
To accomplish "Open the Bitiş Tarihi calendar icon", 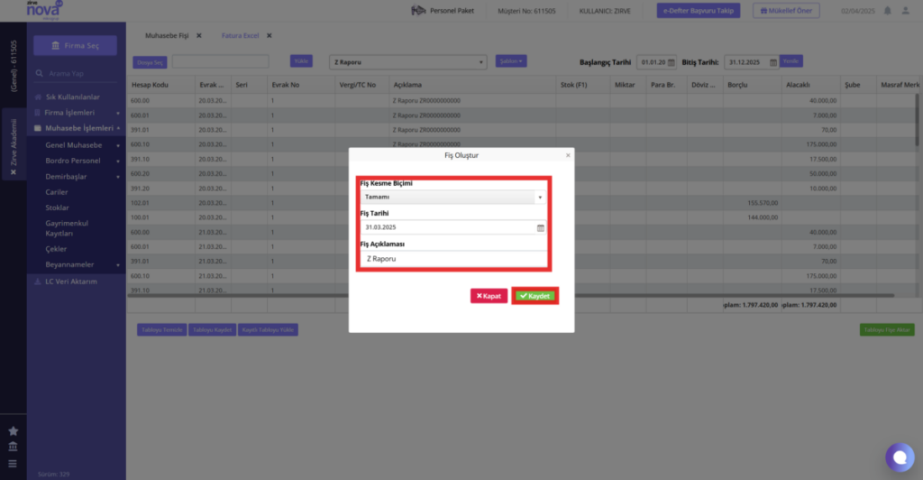I will click(772, 62).
